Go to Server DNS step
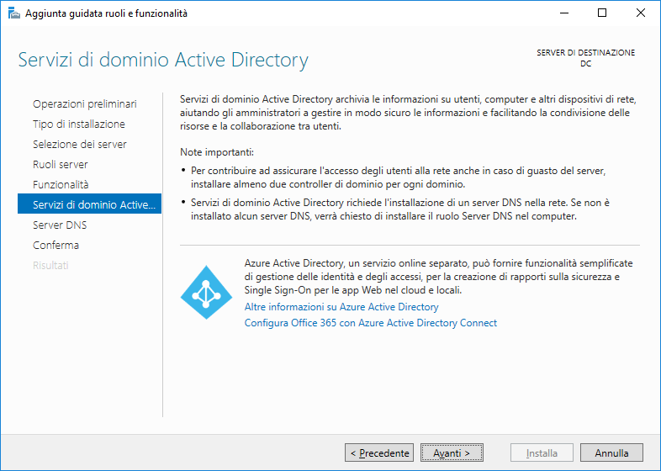The image size is (661, 471). click(x=60, y=225)
